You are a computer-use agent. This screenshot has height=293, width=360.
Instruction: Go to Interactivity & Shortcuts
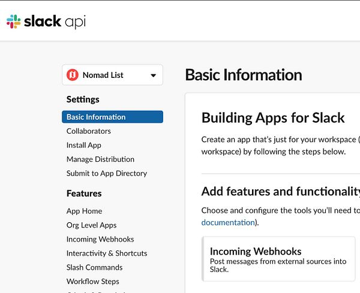click(x=107, y=253)
